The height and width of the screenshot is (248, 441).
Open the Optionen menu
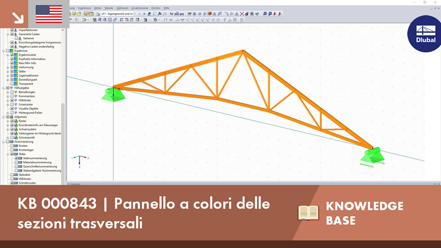[122, 8]
